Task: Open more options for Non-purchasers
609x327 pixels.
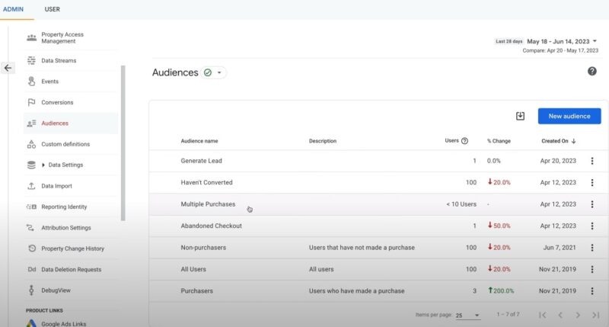Action: click(592, 247)
